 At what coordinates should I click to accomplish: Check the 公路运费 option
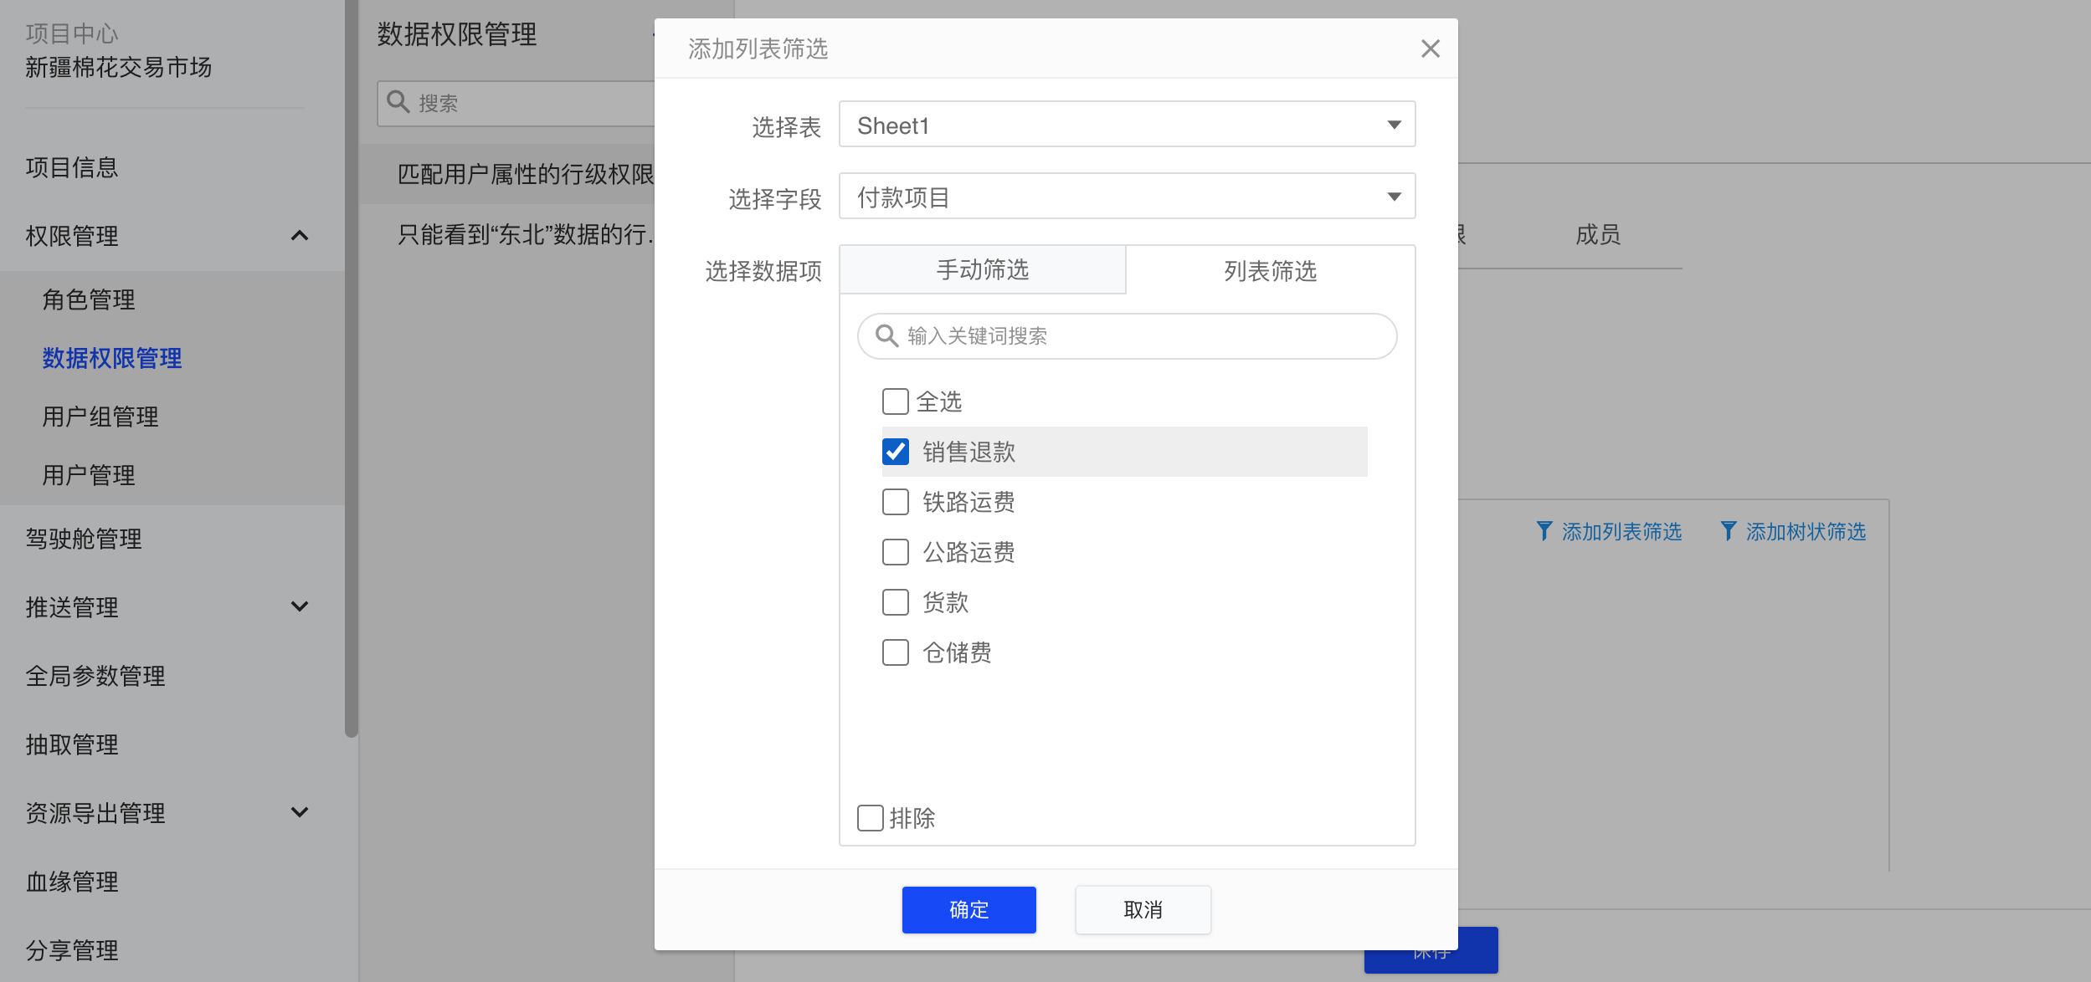pyautogui.click(x=895, y=552)
